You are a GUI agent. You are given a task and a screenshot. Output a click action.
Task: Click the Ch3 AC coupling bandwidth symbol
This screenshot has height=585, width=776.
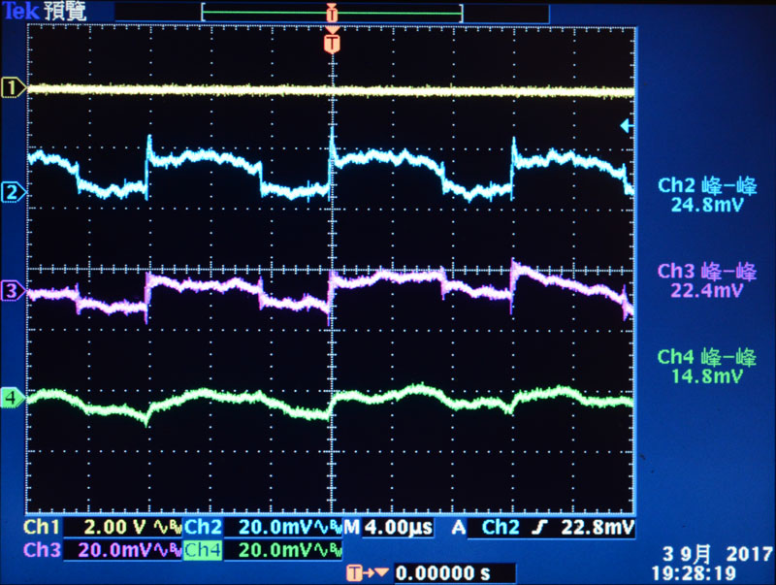coord(167,550)
